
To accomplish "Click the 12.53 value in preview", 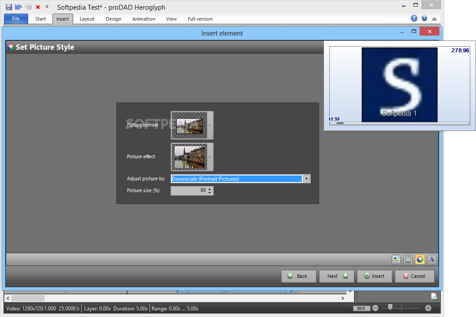I will point(334,119).
